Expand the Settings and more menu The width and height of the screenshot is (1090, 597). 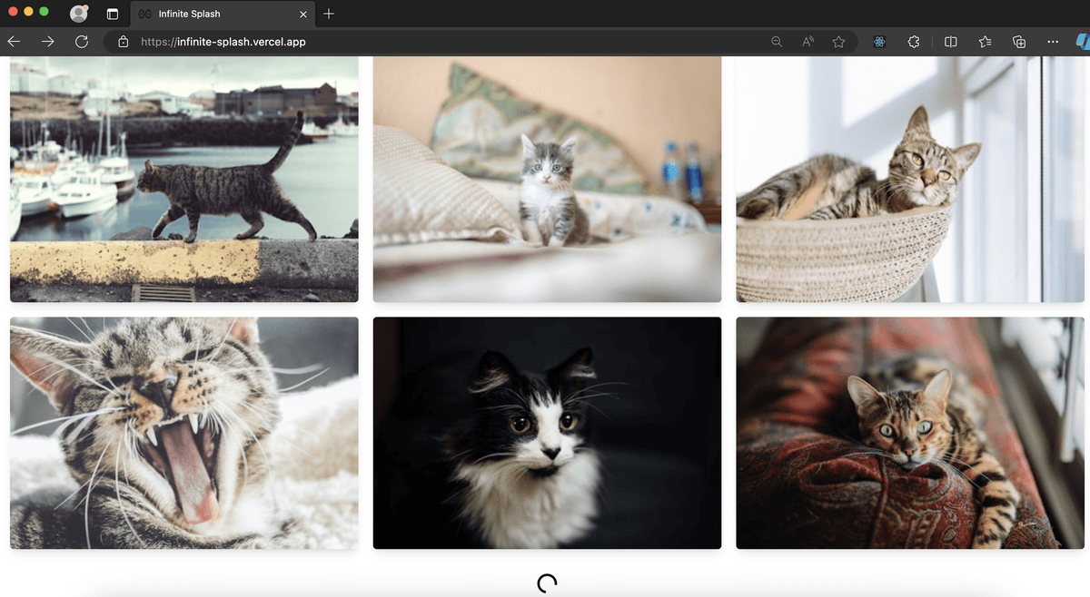[x=1053, y=42]
